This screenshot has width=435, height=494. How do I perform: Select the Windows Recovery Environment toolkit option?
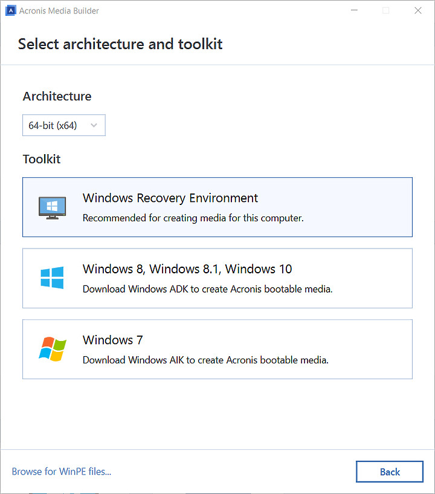(x=217, y=207)
